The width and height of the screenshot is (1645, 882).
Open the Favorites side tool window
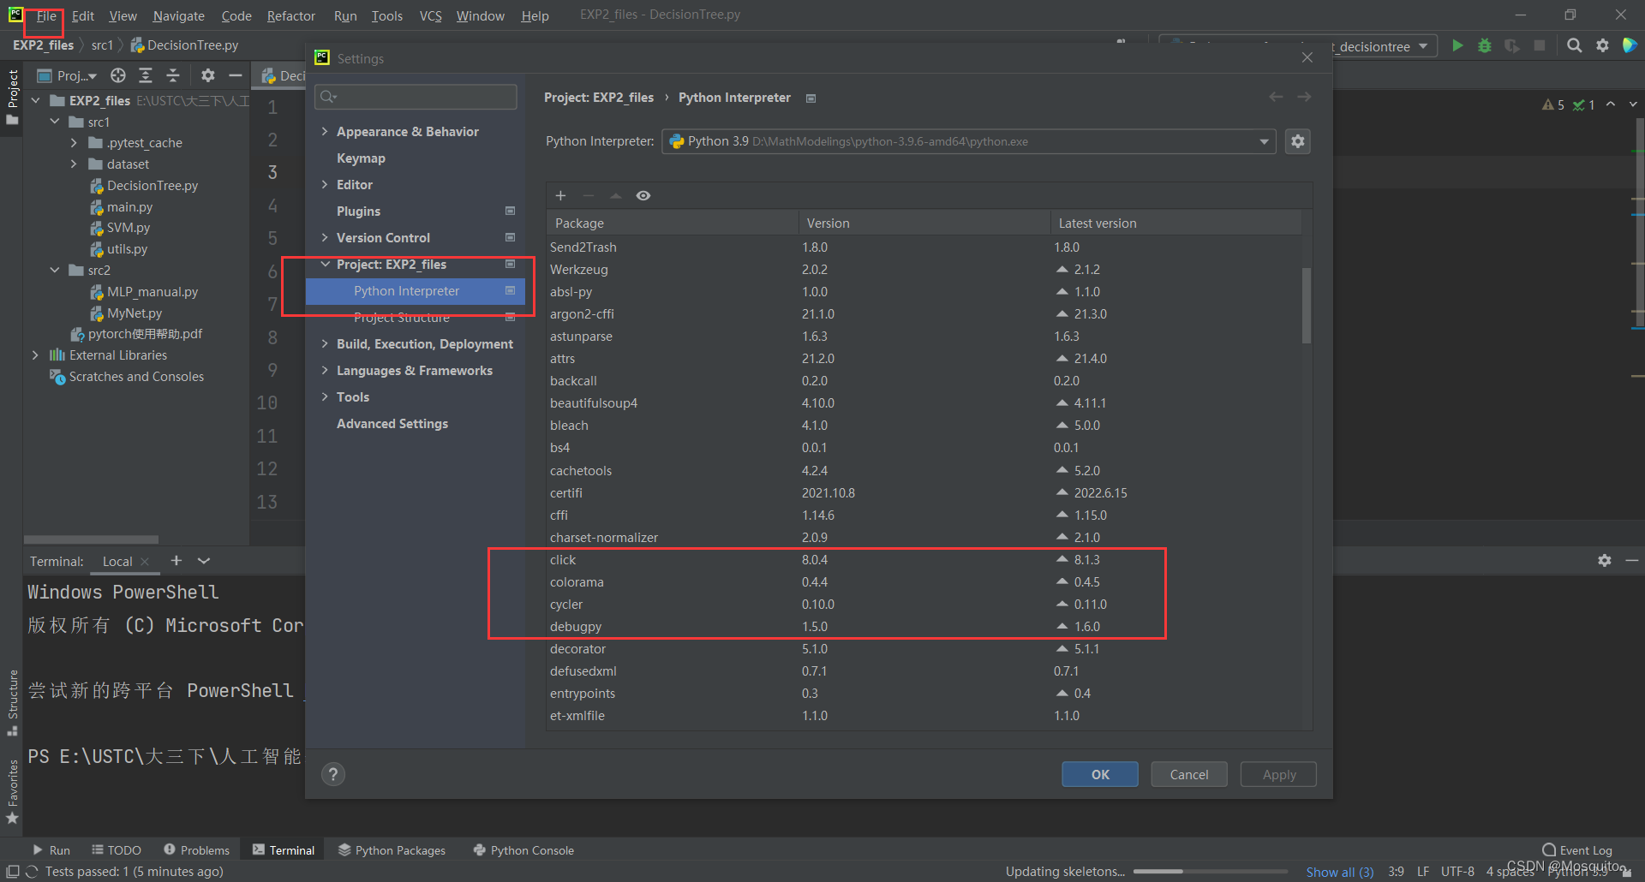tap(12, 792)
